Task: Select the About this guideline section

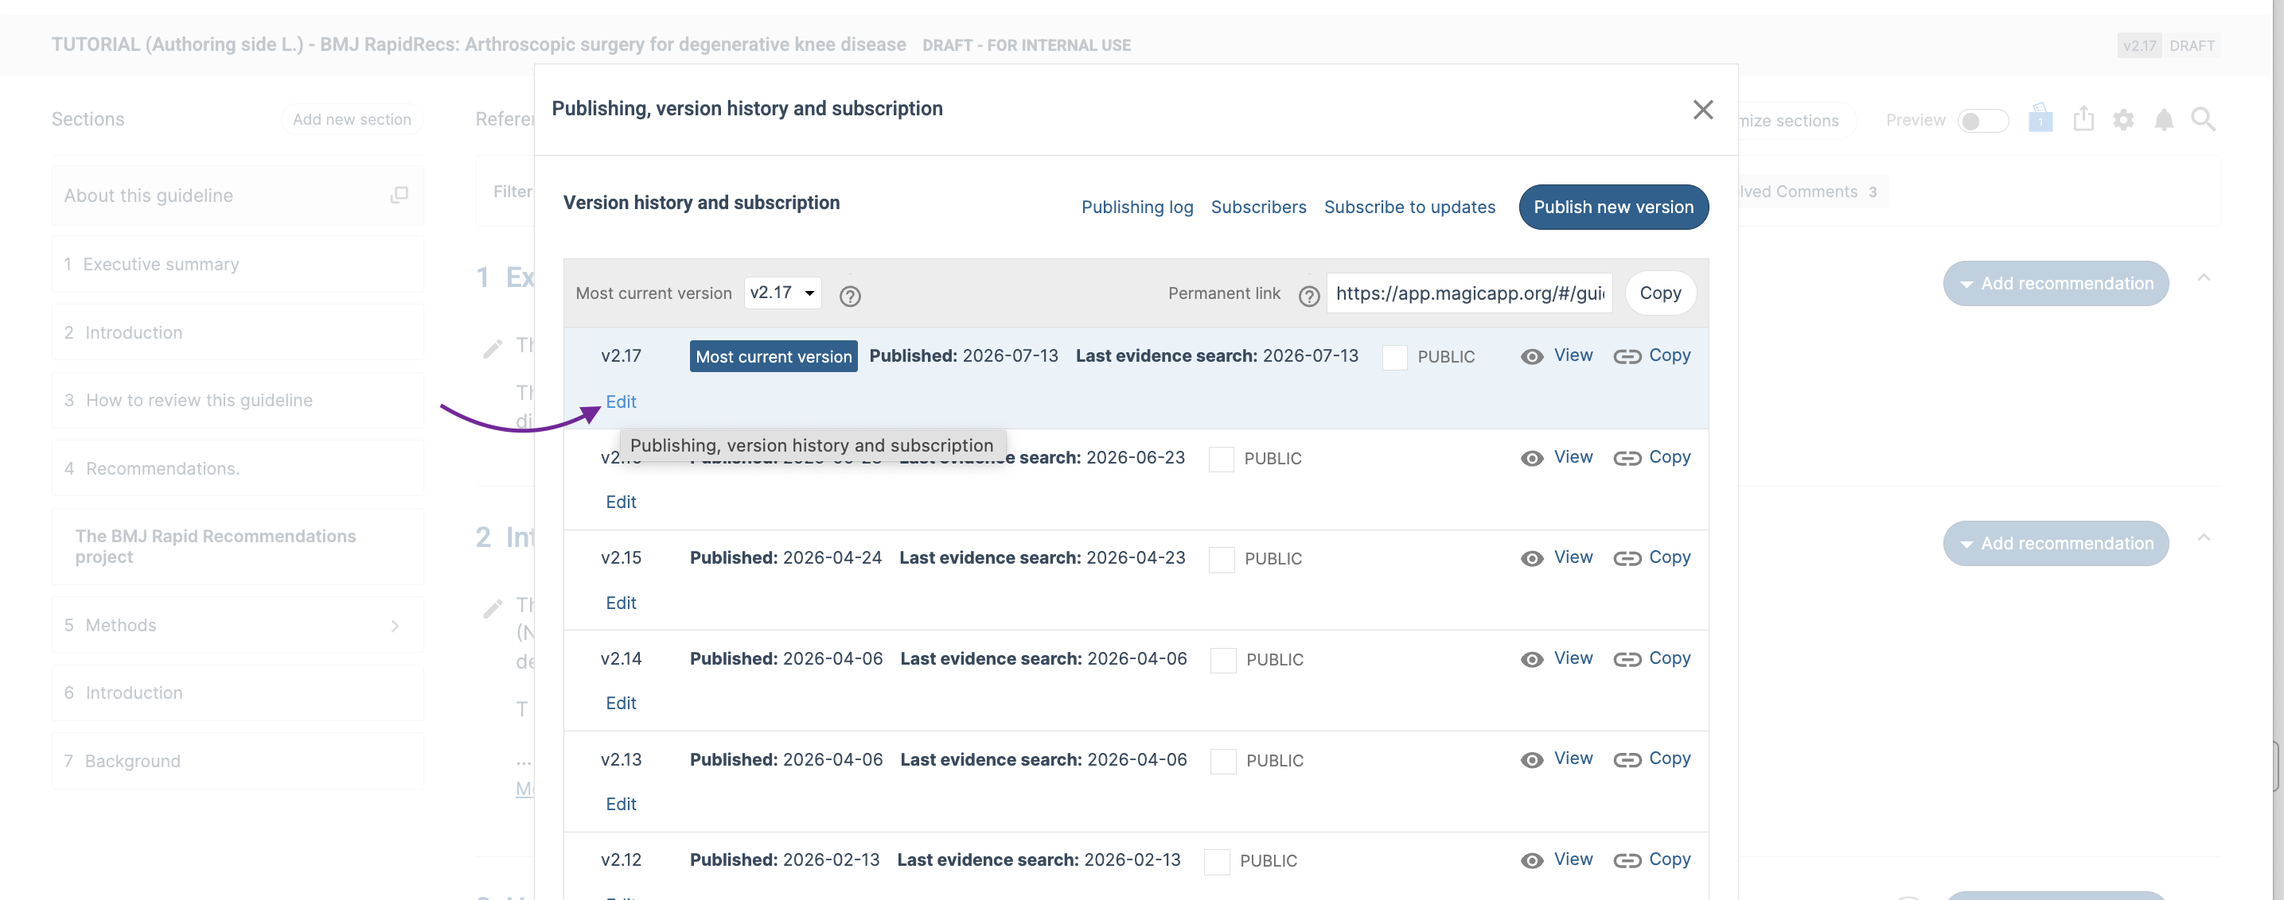Action: (x=238, y=196)
